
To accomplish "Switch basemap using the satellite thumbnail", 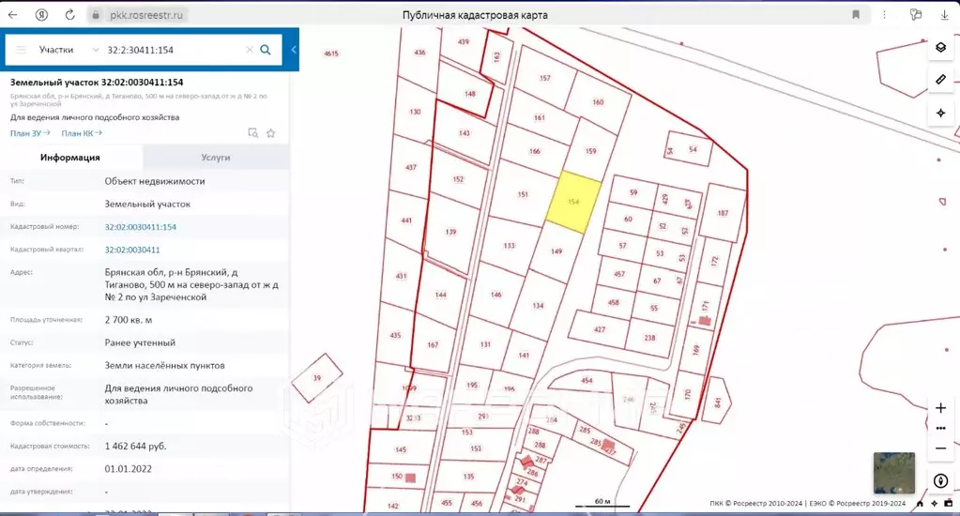I will click(892, 473).
